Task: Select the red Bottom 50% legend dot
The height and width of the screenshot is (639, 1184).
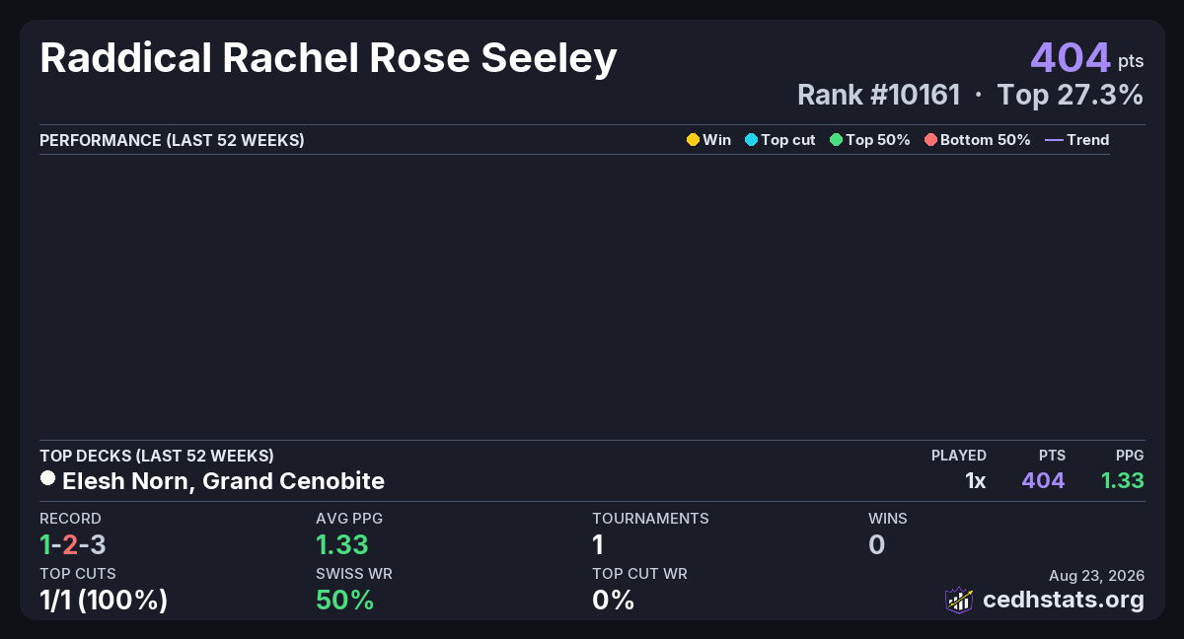Action: coord(930,140)
